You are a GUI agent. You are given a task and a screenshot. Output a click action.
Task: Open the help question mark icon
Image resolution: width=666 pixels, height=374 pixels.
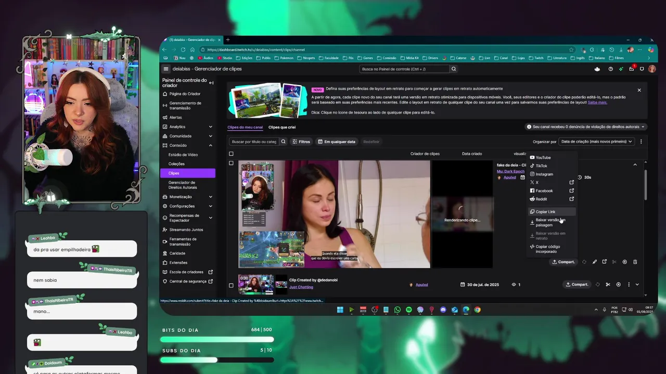(610, 69)
